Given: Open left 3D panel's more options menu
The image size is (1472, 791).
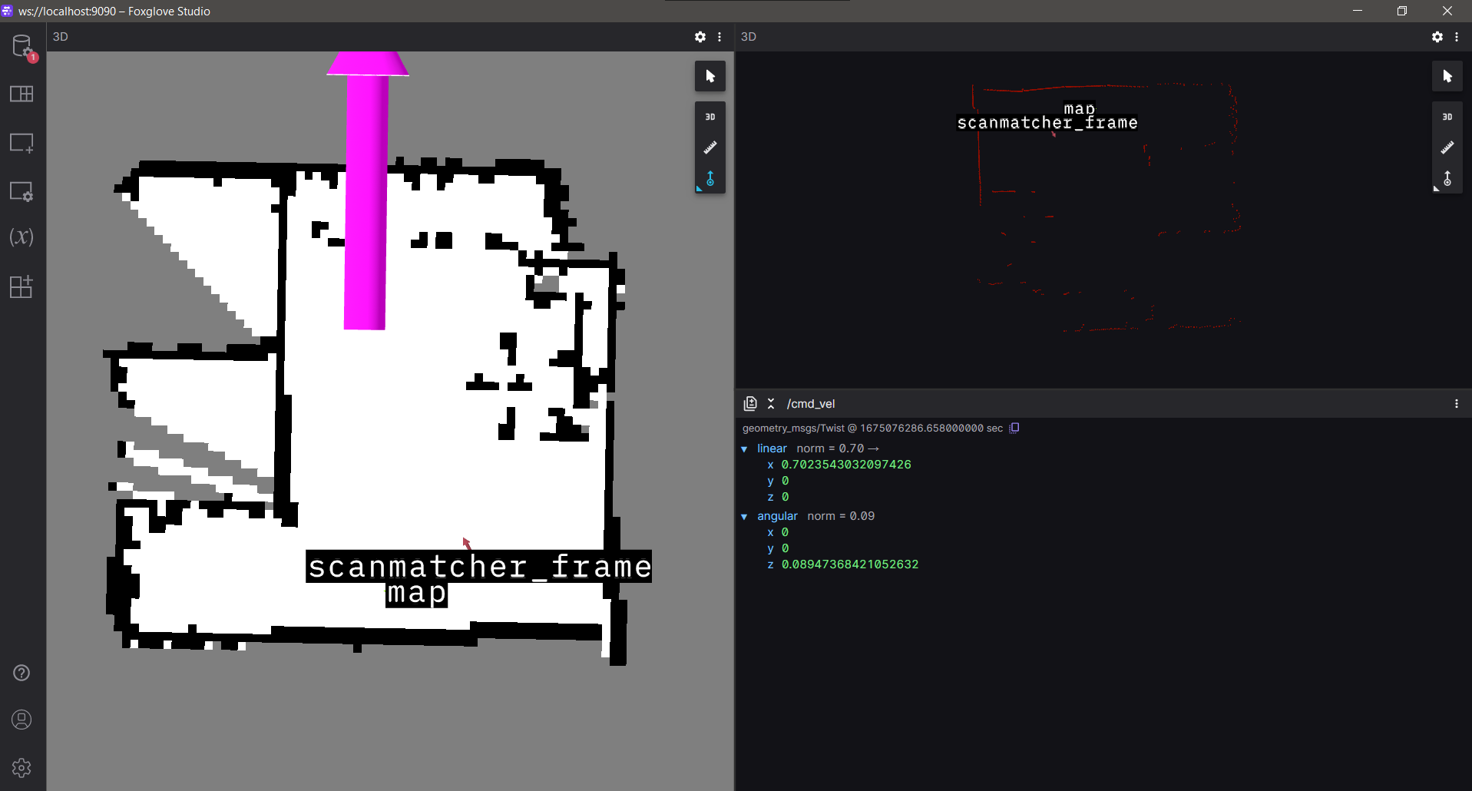Looking at the screenshot, I should click(x=719, y=37).
